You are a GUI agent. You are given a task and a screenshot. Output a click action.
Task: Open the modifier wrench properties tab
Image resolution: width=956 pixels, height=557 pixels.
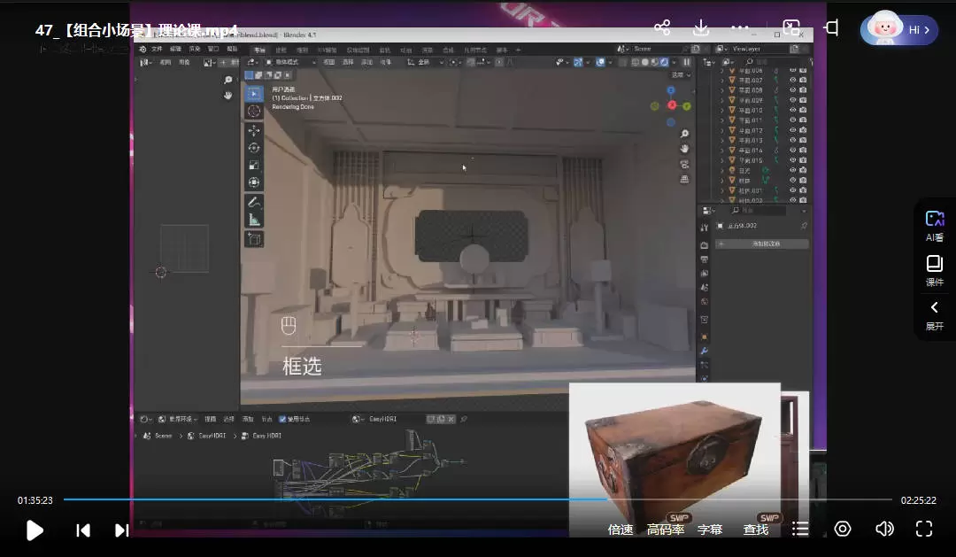point(705,351)
